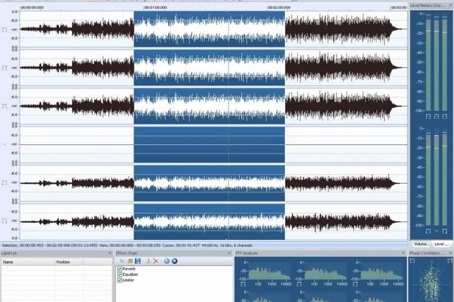Image resolution: width=454 pixels, height=302 pixels.
Task: Click the Selection time readout in status bar
Action: pyautogui.click(x=49, y=246)
